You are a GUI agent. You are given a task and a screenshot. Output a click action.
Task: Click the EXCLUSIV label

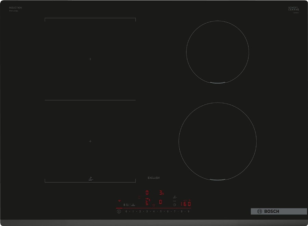154,178
